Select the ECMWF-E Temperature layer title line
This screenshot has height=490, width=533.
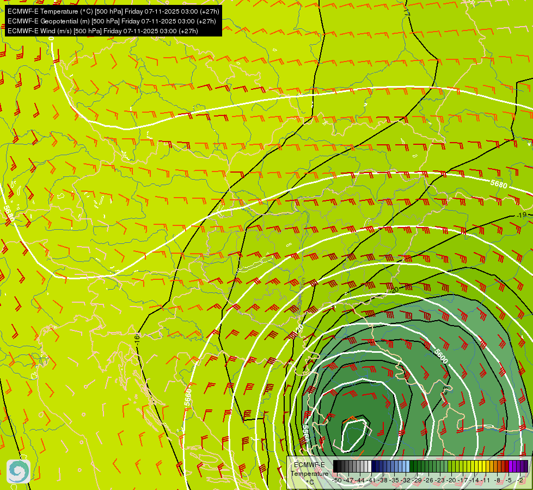coord(113,11)
